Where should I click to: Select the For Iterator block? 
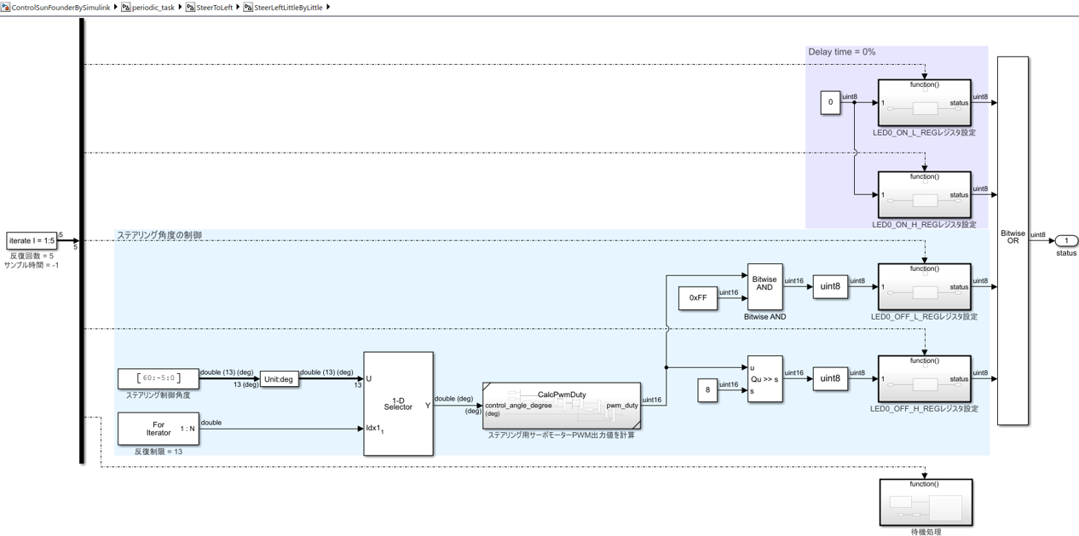coord(159,429)
